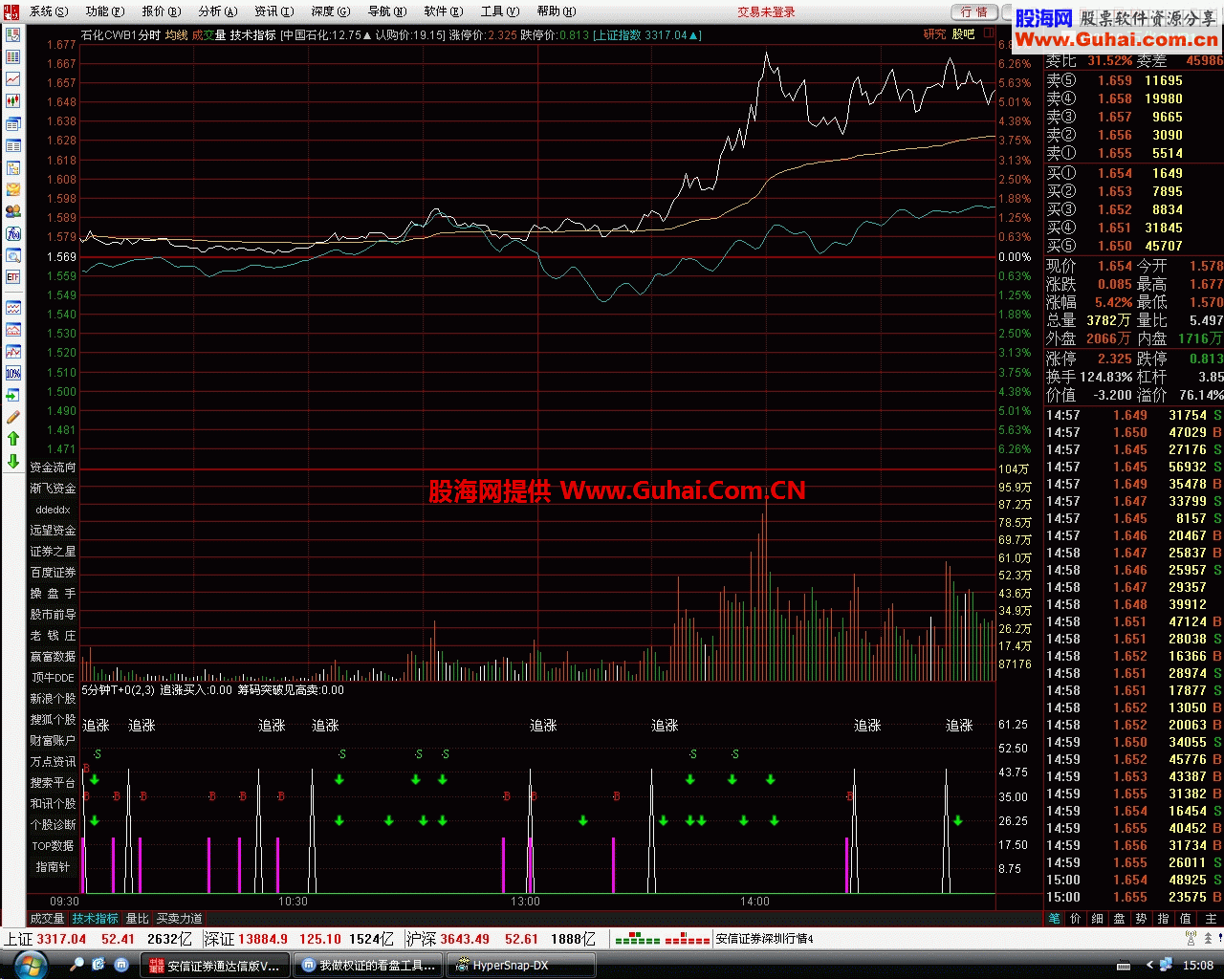Click the 行情 button at top right

tap(974, 11)
